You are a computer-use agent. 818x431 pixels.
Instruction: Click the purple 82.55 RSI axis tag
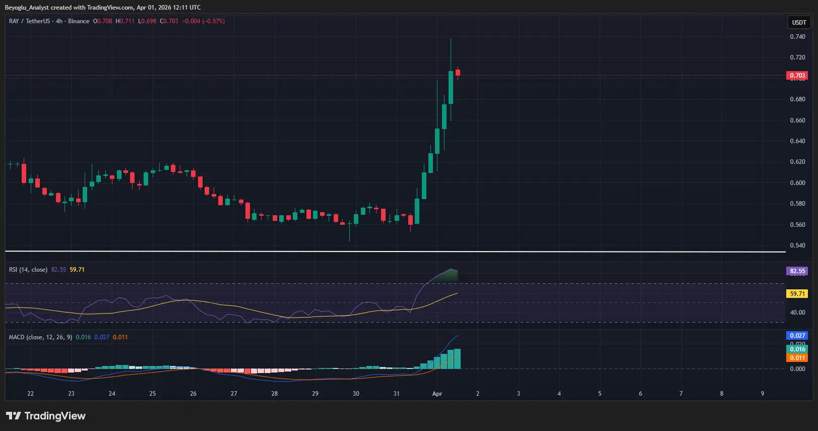click(x=797, y=271)
